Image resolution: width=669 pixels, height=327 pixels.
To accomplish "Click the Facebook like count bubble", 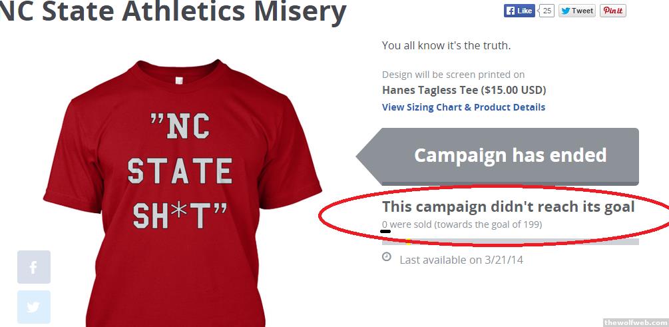I will [547, 11].
